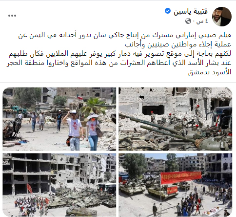Click the man in white cap and sunglasses
This screenshot has height=217, width=236.
[x=75, y=130]
